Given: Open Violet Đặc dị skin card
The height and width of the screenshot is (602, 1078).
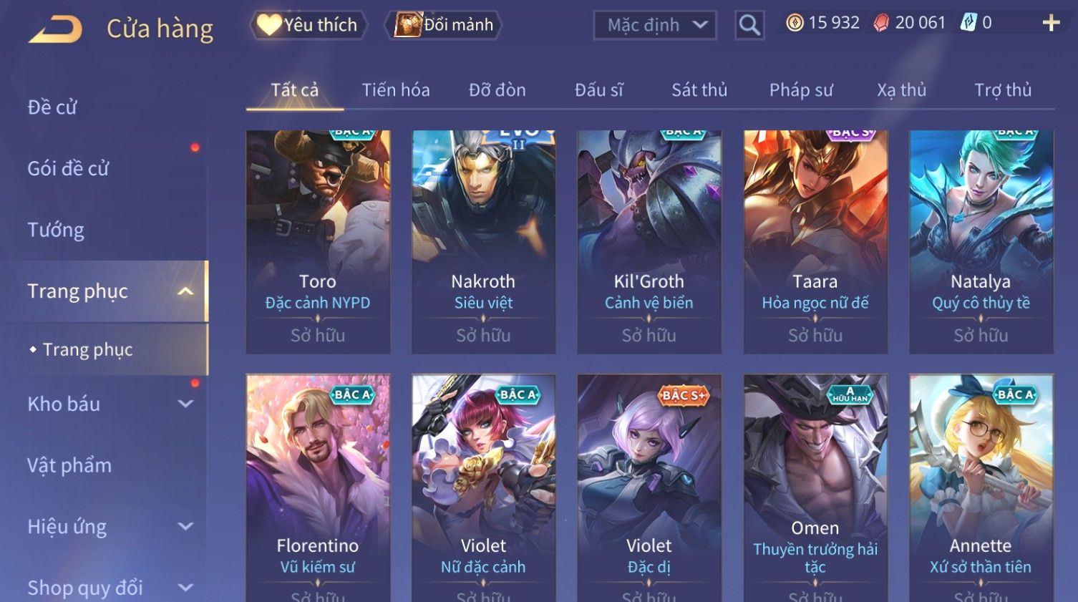Looking at the screenshot, I should click(649, 488).
